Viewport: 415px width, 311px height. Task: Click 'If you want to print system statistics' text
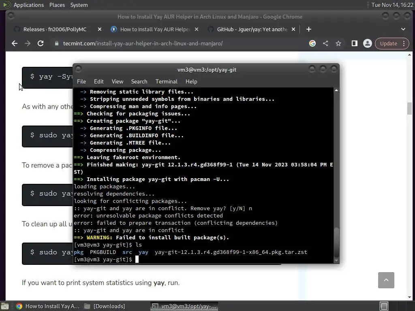[101, 283]
